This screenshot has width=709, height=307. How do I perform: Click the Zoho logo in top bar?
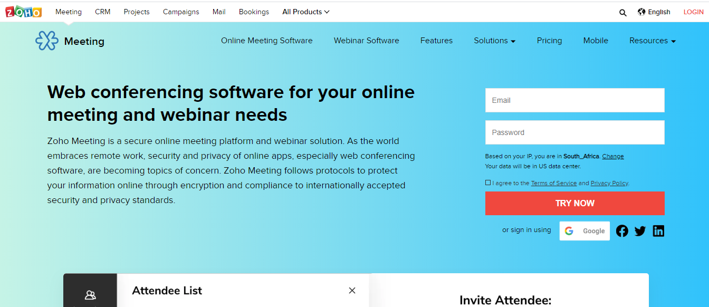click(24, 12)
